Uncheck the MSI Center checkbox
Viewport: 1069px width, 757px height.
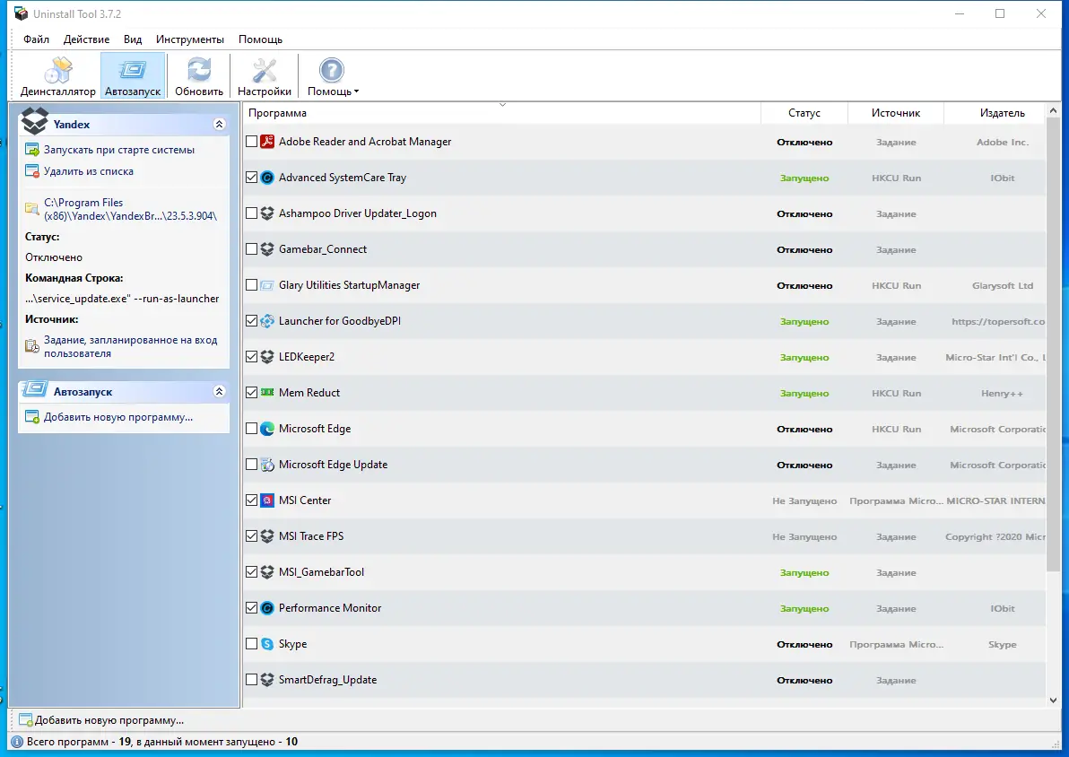coord(252,500)
